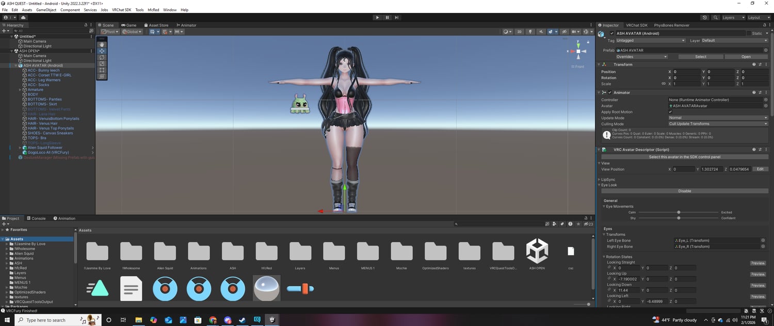Select the Hand (View) tool in Scene
The width and height of the screenshot is (774, 326).
coord(102,44)
